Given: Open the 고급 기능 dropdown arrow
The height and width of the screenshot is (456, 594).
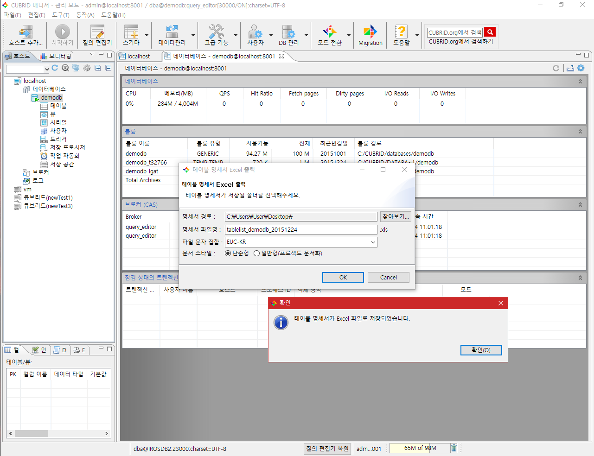Looking at the screenshot, I should (236, 35).
